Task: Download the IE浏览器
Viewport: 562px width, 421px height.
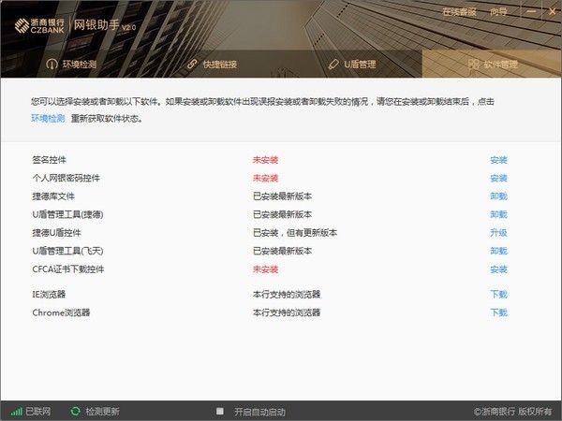Action: [498, 294]
